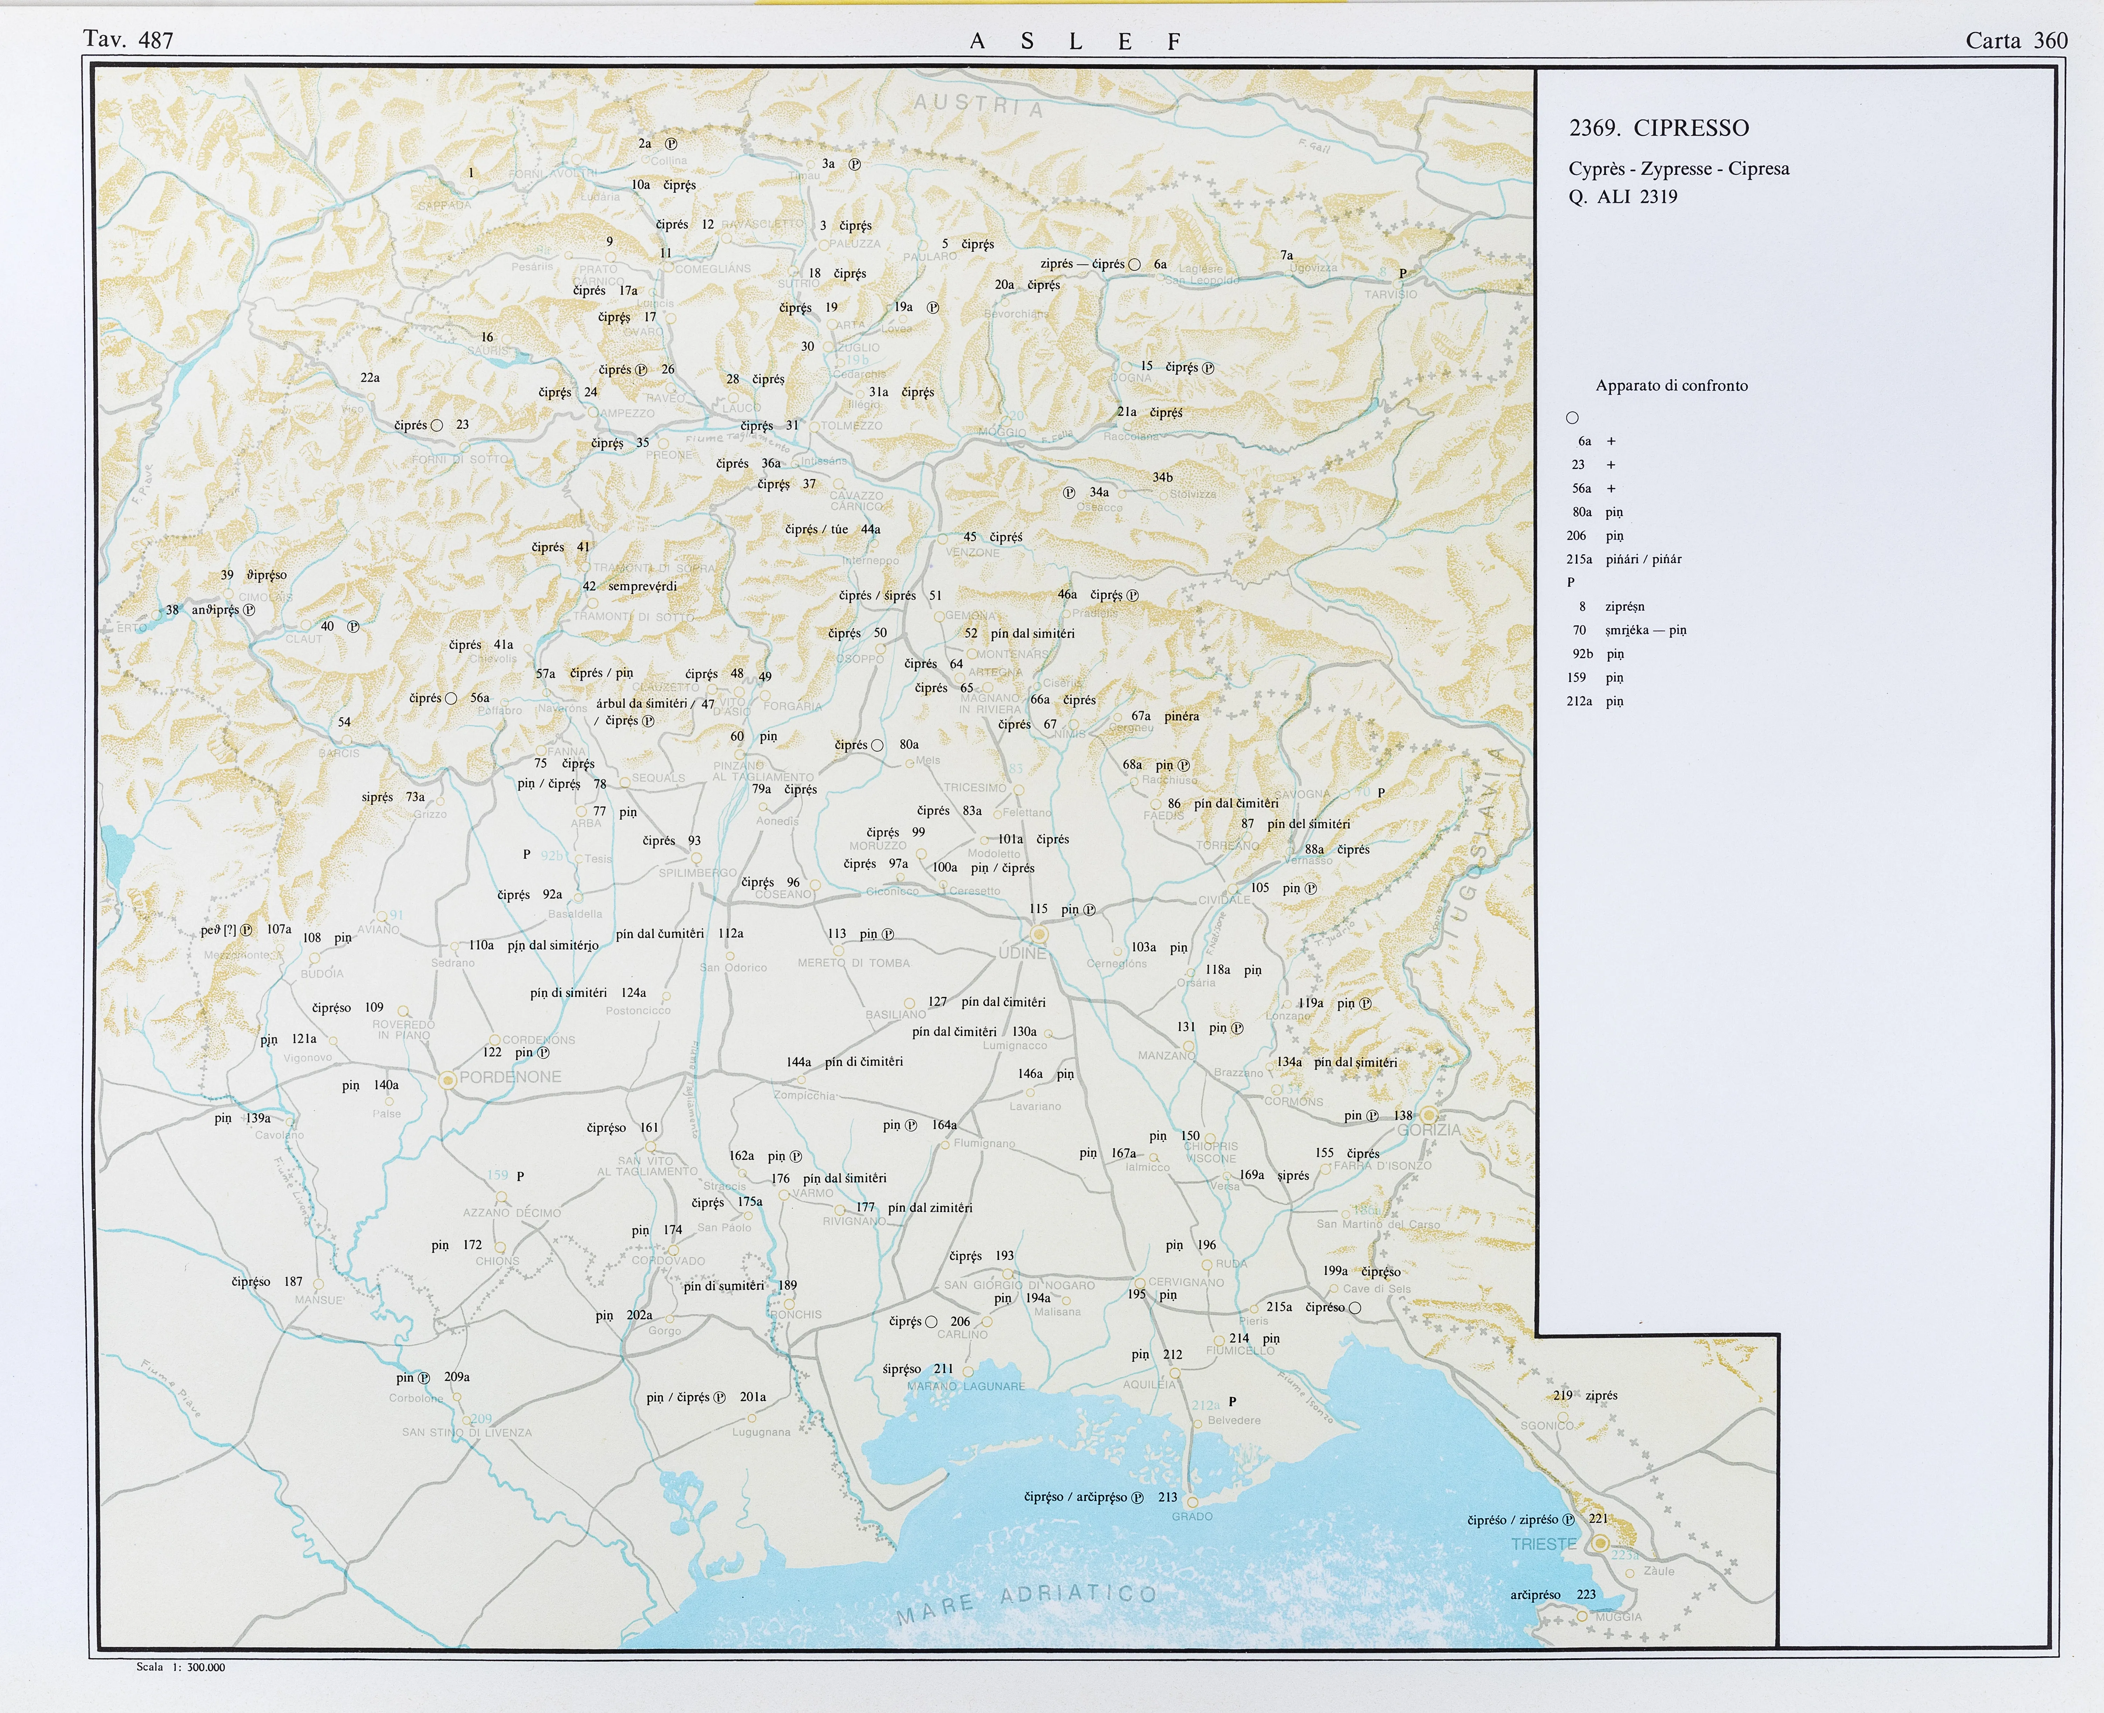Click the 'Apparato di confronto' legend heading
The width and height of the screenshot is (2104, 1713).
click(1672, 386)
